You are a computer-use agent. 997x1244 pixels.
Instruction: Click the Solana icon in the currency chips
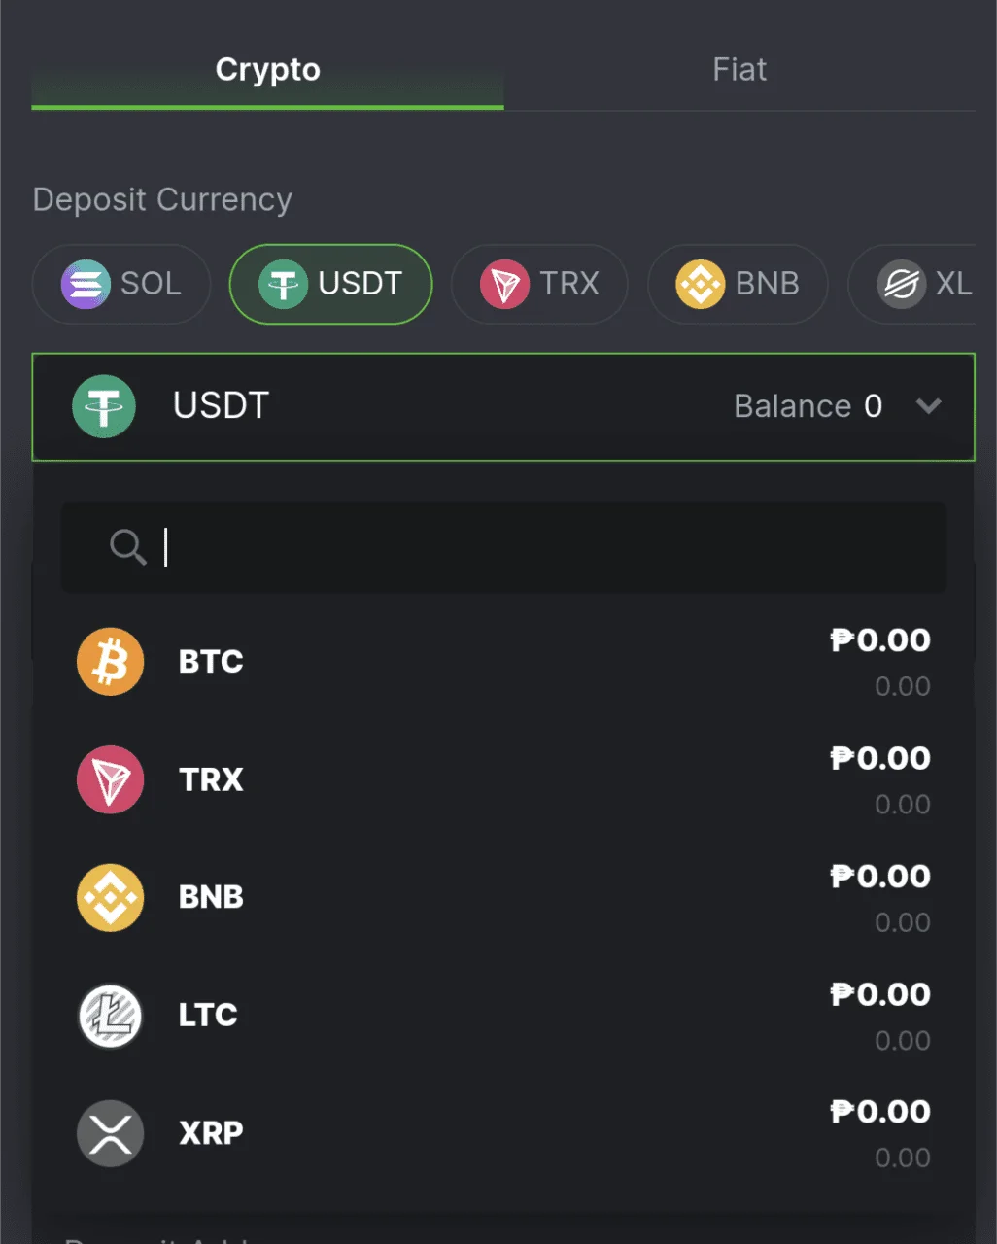point(86,284)
